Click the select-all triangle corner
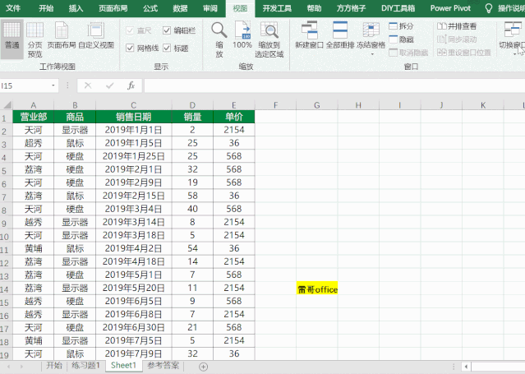 pyautogui.click(x=7, y=105)
